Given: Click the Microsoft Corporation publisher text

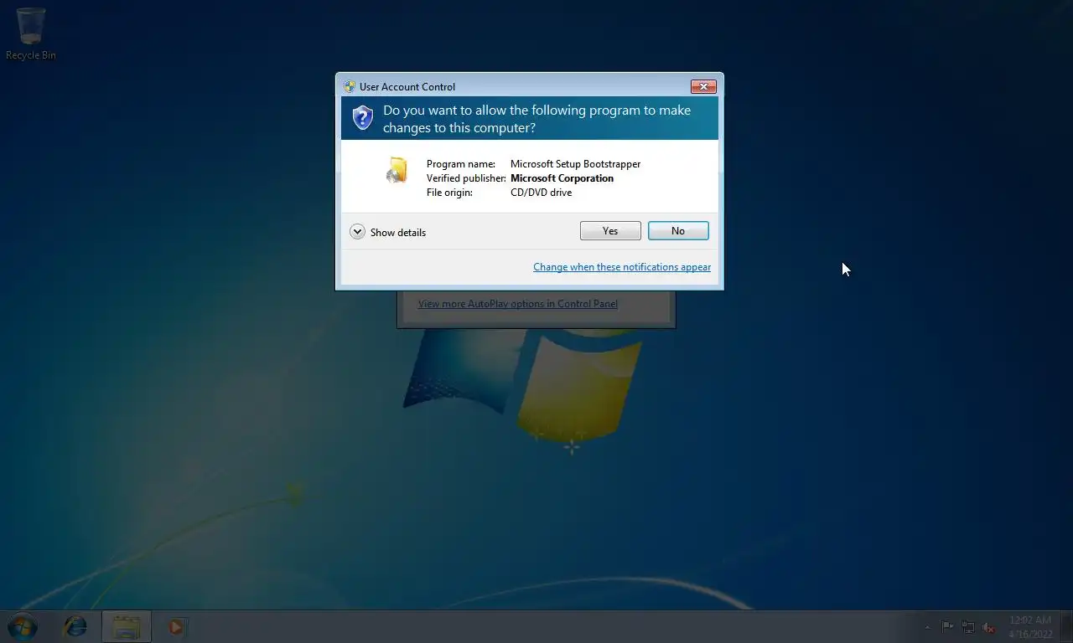Looking at the screenshot, I should (562, 178).
